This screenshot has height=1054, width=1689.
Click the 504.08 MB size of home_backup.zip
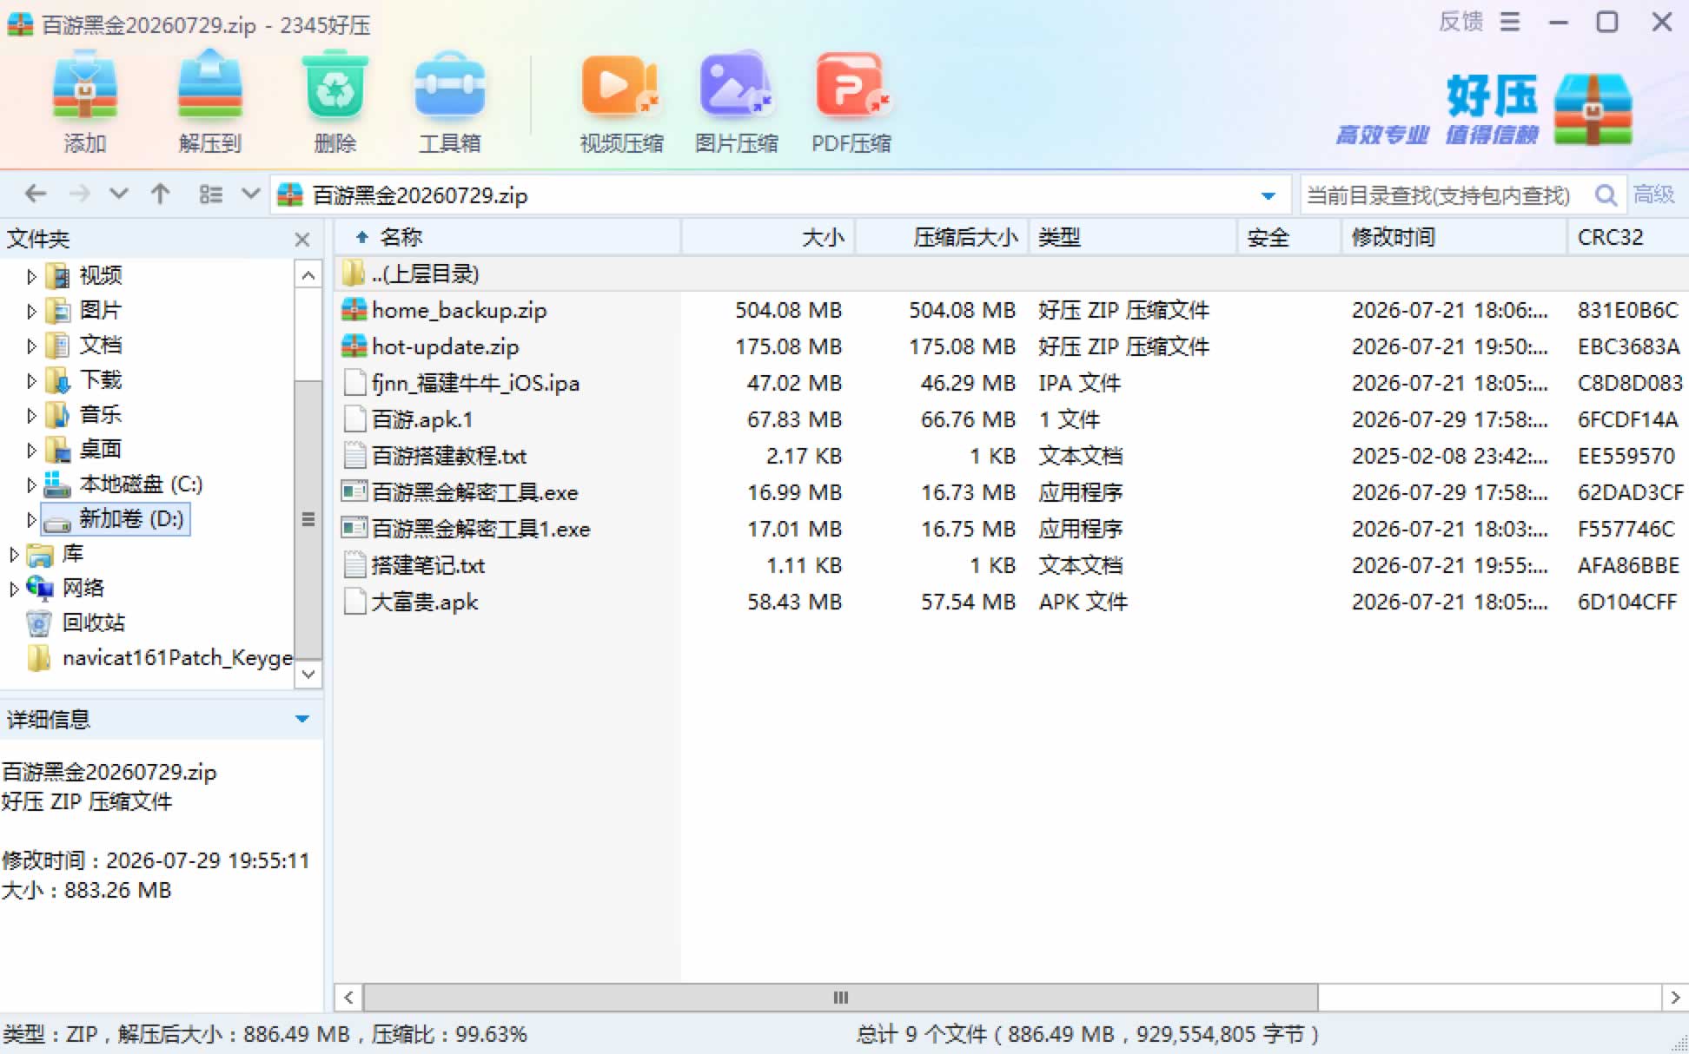tap(788, 310)
